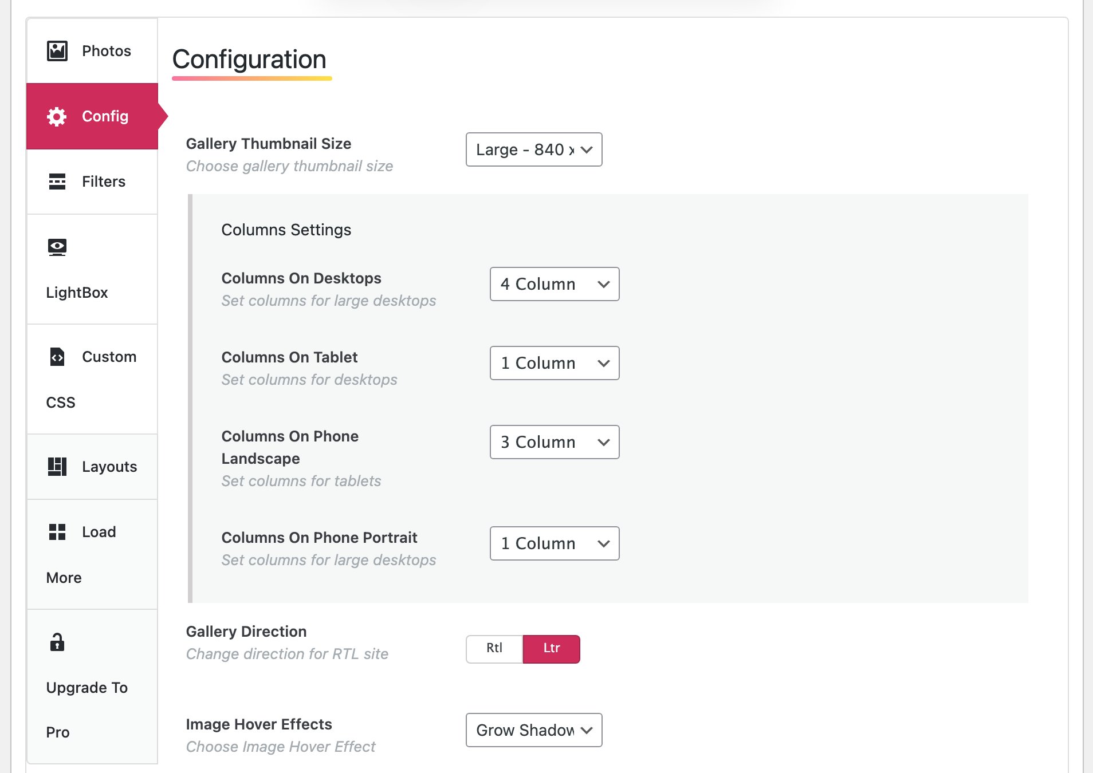Click the Custom CSS code file icon
Viewport: 1093px width, 773px height.
(57, 357)
